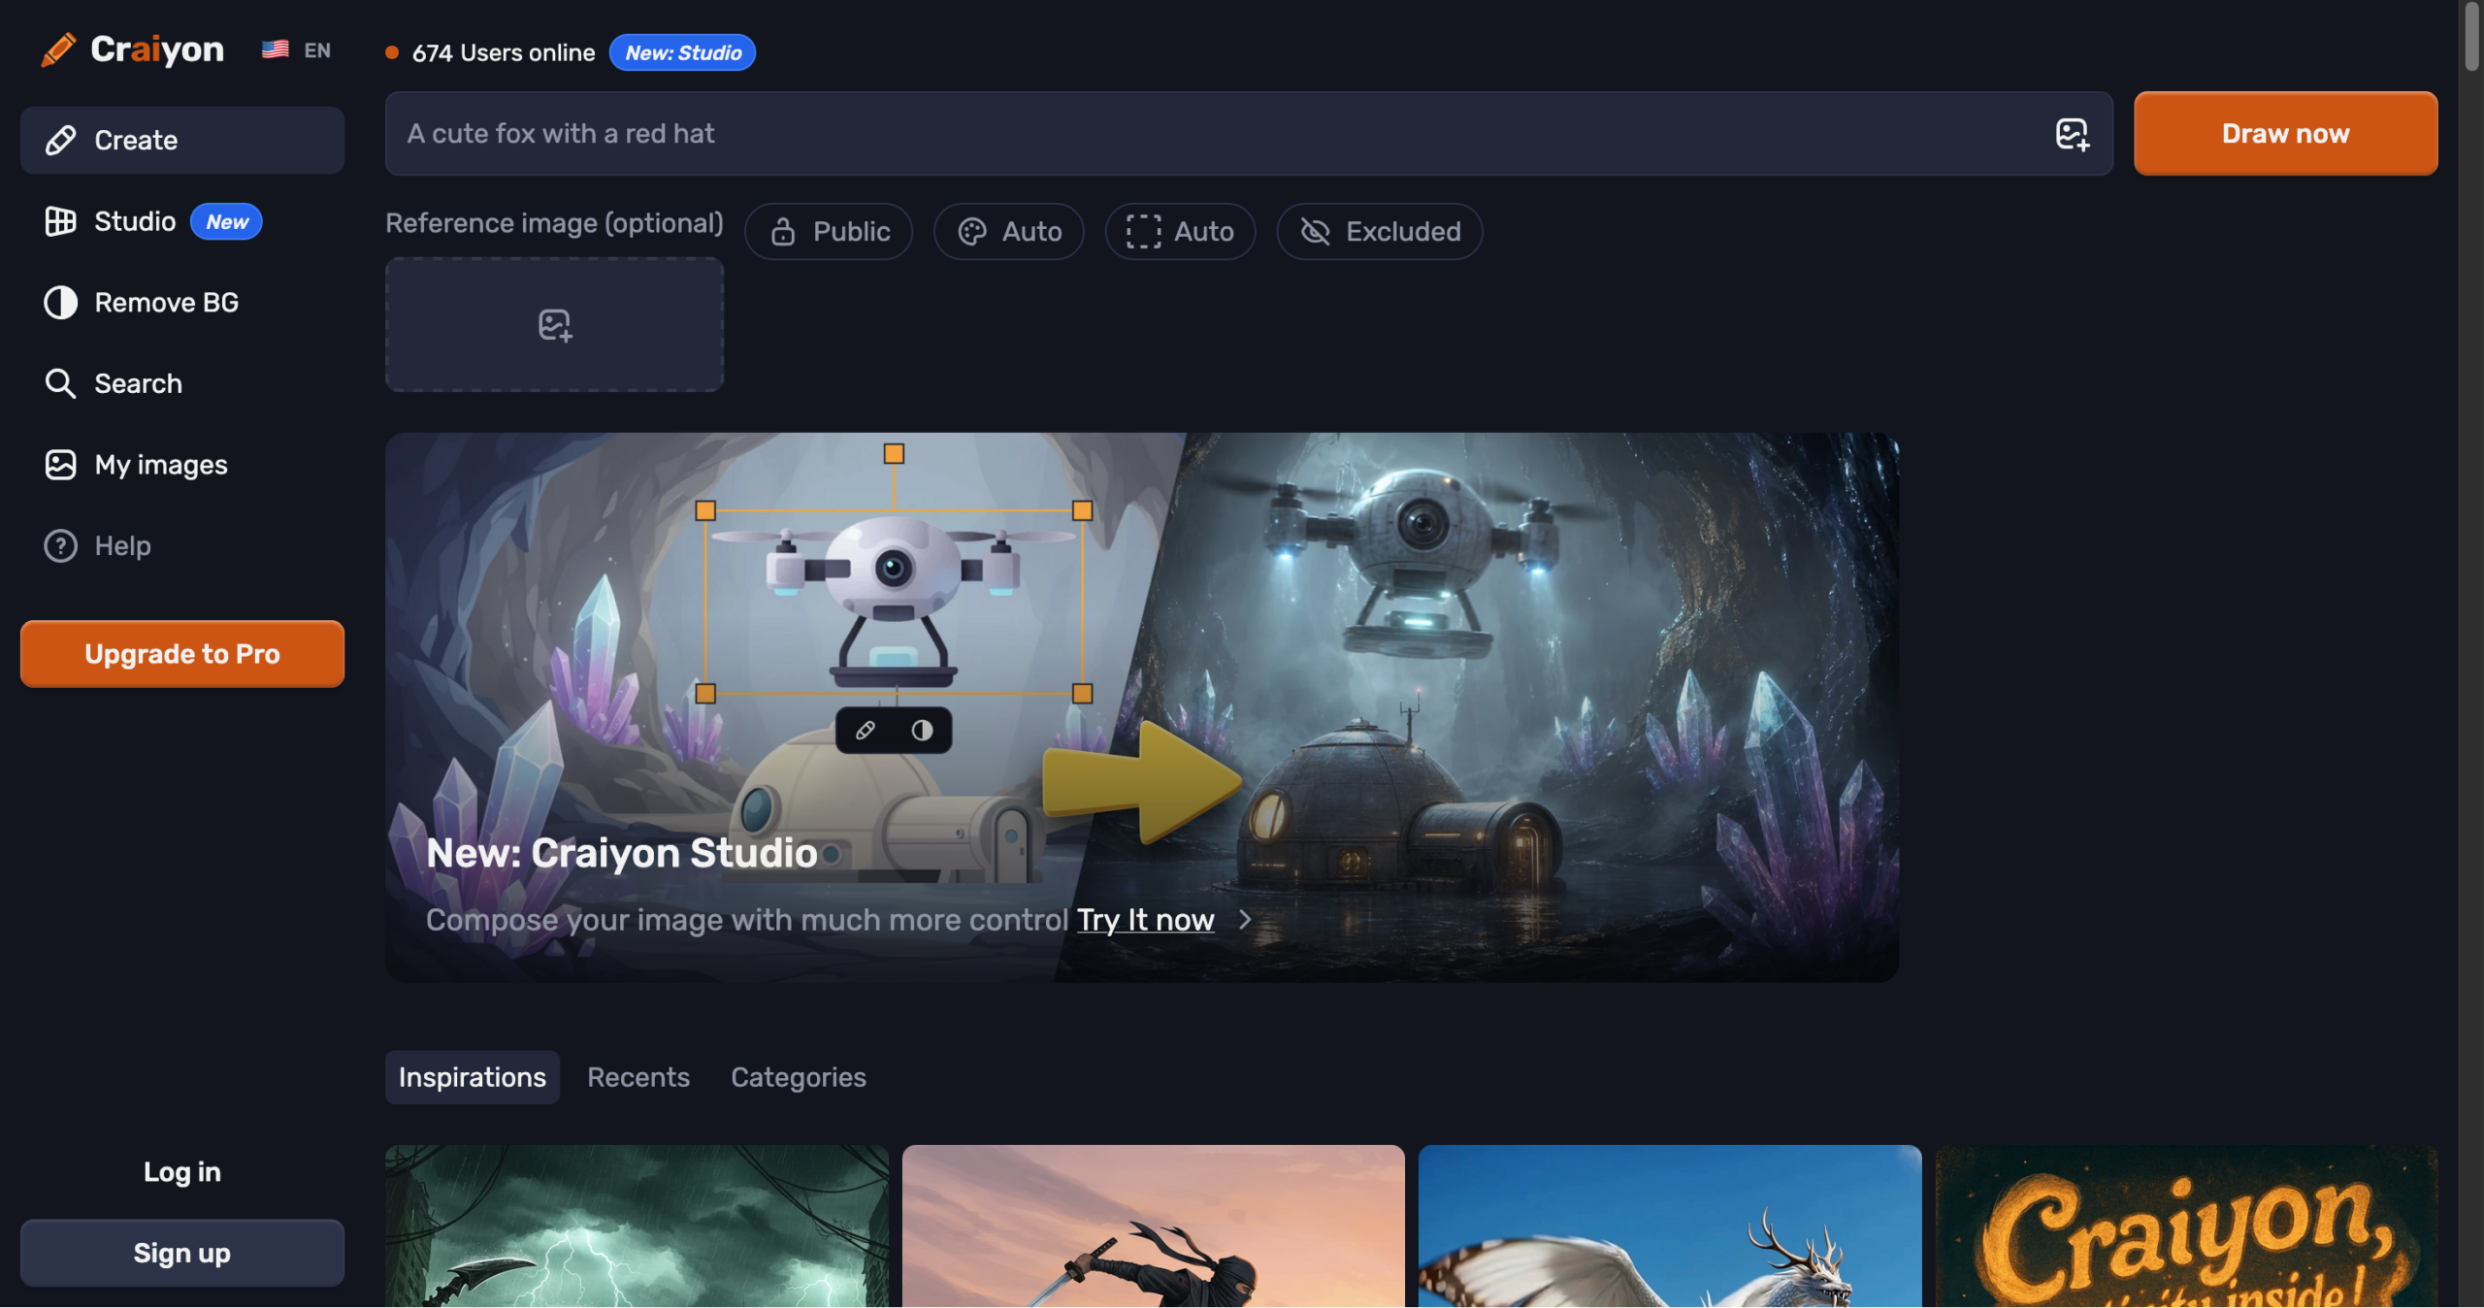Click the reference image upload dropzone
Viewport: 2484px width, 1308px height.
tap(555, 325)
